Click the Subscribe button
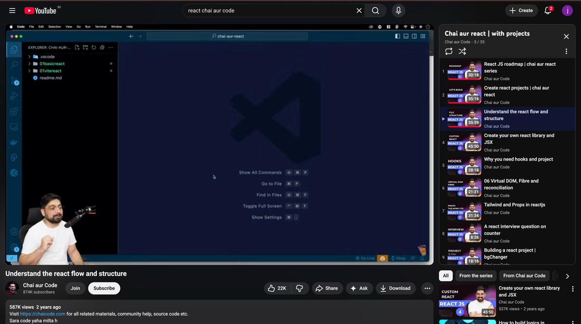This screenshot has height=324, width=581. [x=104, y=288]
